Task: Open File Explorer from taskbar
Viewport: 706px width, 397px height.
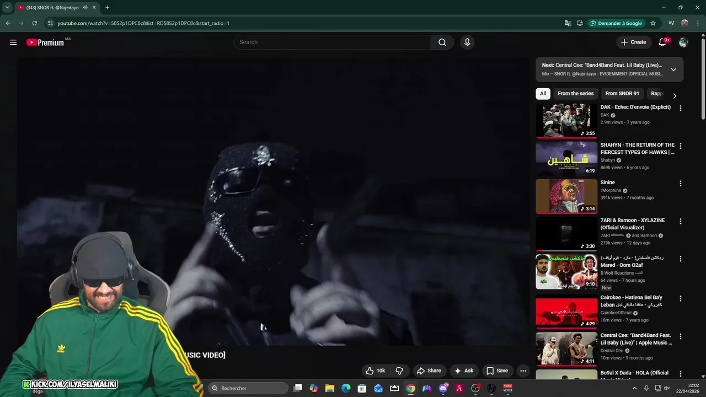Action: (330, 388)
